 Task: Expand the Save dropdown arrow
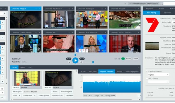(x=20, y=95)
